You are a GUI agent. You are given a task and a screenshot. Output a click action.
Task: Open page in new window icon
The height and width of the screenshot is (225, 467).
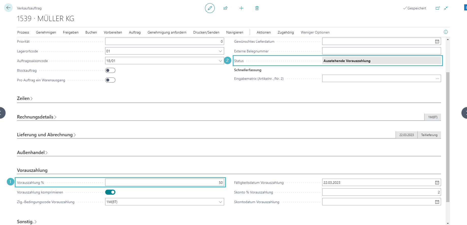(438, 8)
